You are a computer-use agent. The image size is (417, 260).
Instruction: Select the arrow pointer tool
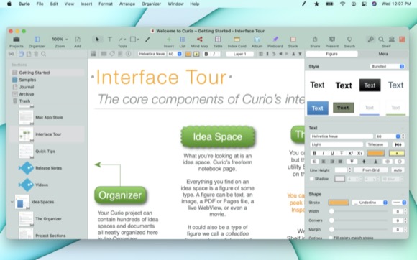tap(97, 40)
